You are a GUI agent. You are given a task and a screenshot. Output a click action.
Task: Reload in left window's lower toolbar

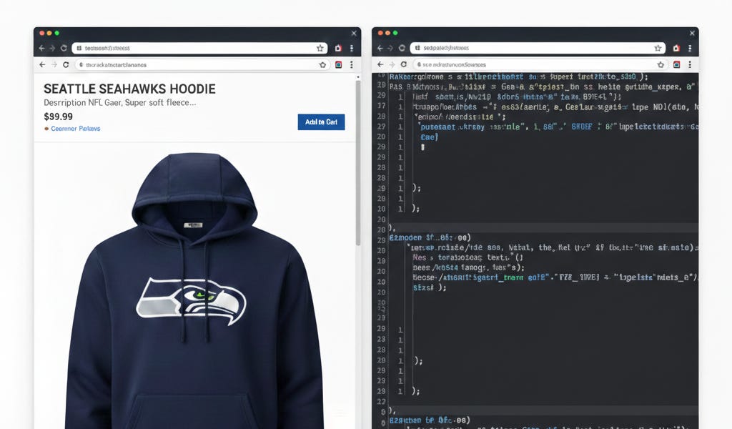[66, 65]
